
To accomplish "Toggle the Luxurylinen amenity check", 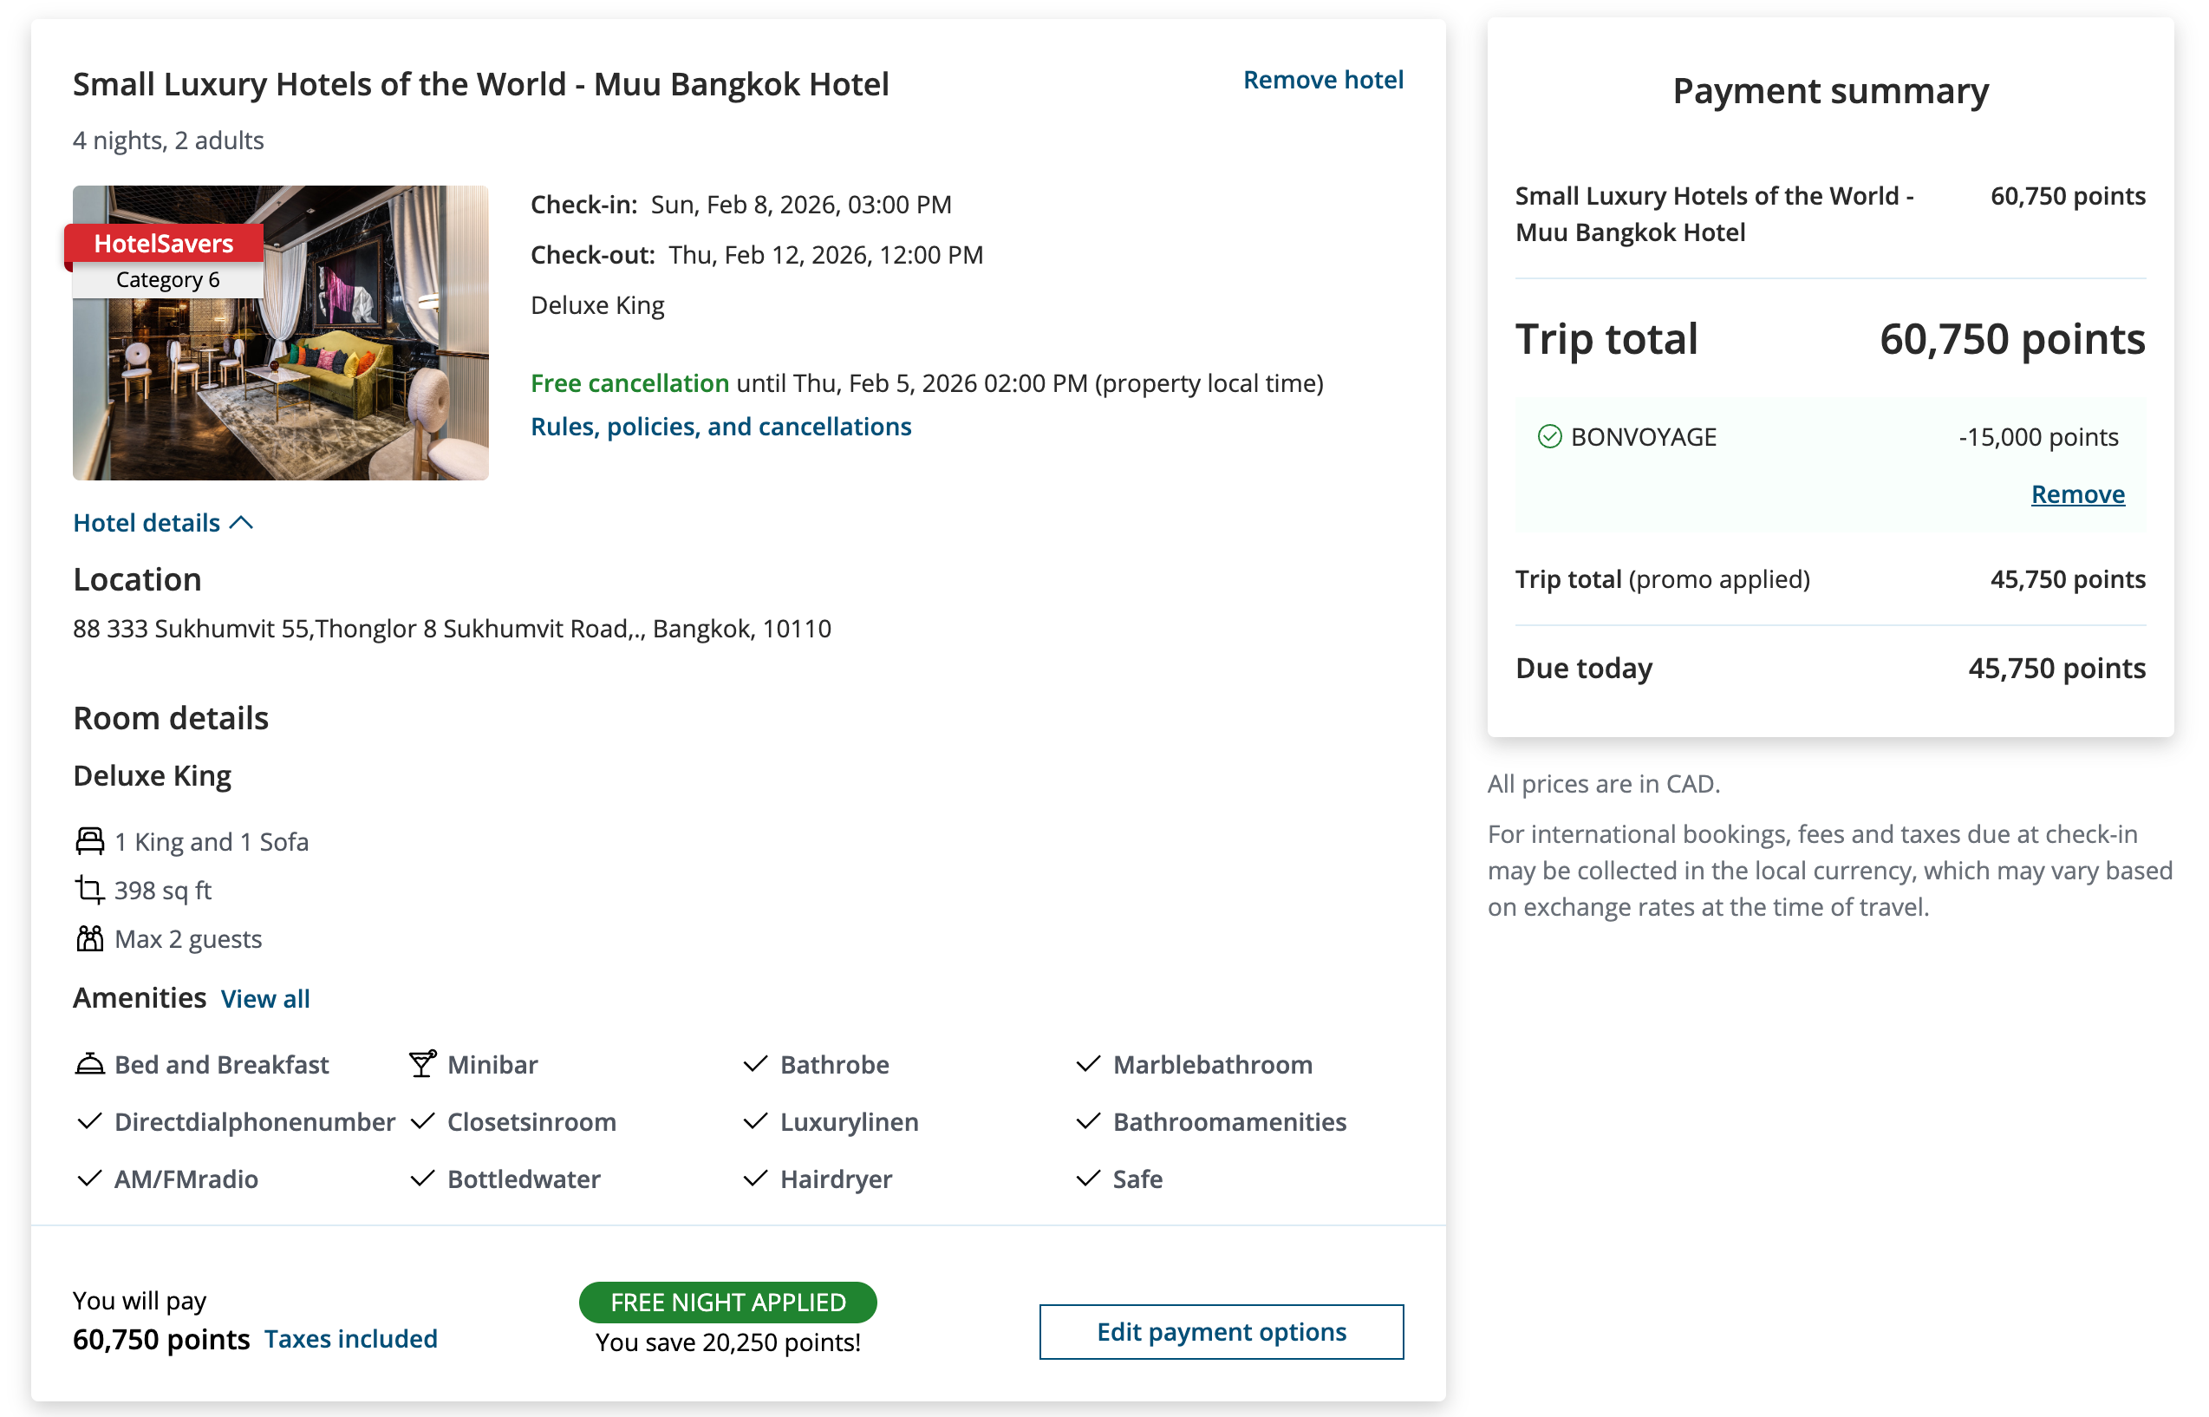I will click(x=754, y=1121).
